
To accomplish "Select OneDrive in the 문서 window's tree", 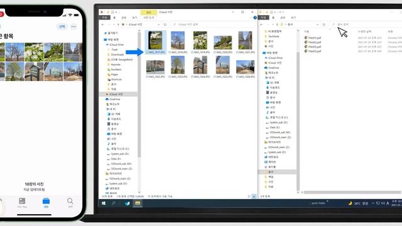I will point(272,68).
